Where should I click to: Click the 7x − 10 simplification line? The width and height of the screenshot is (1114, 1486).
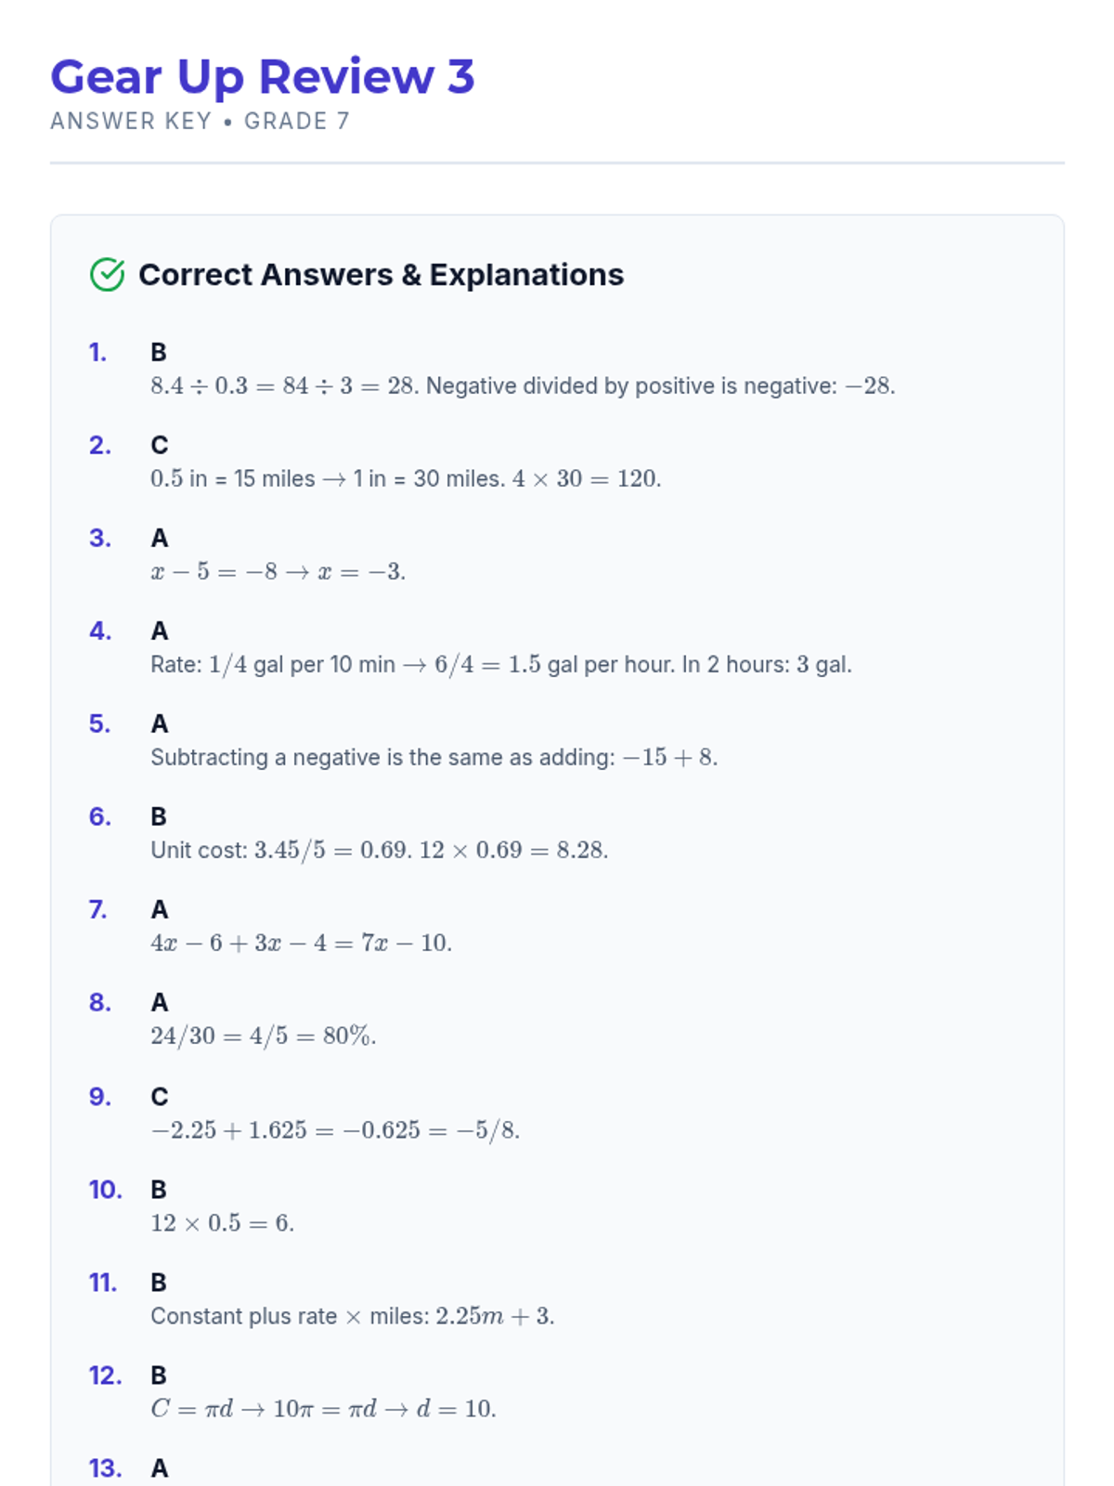301,944
